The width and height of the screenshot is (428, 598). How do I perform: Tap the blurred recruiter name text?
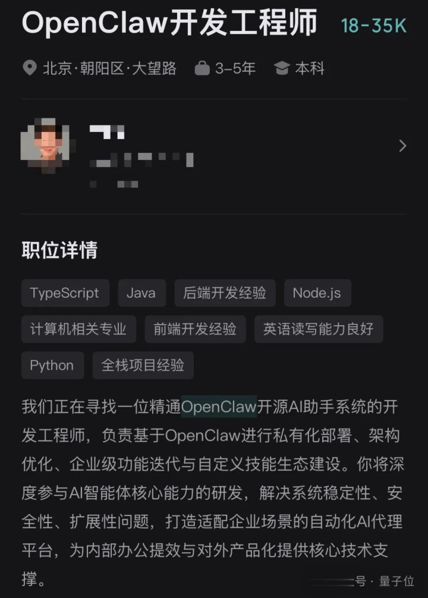tap(107, 132)
